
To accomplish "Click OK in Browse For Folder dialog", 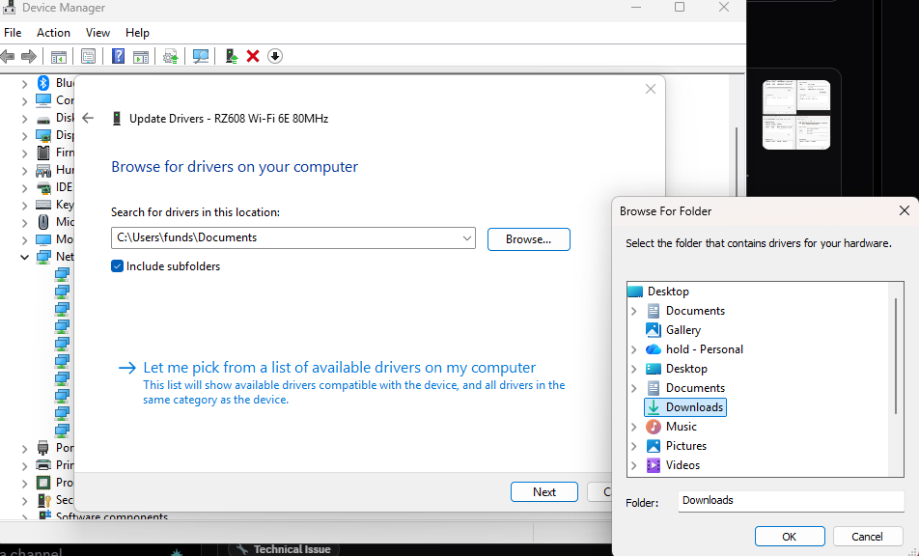I will coord(790,537).
